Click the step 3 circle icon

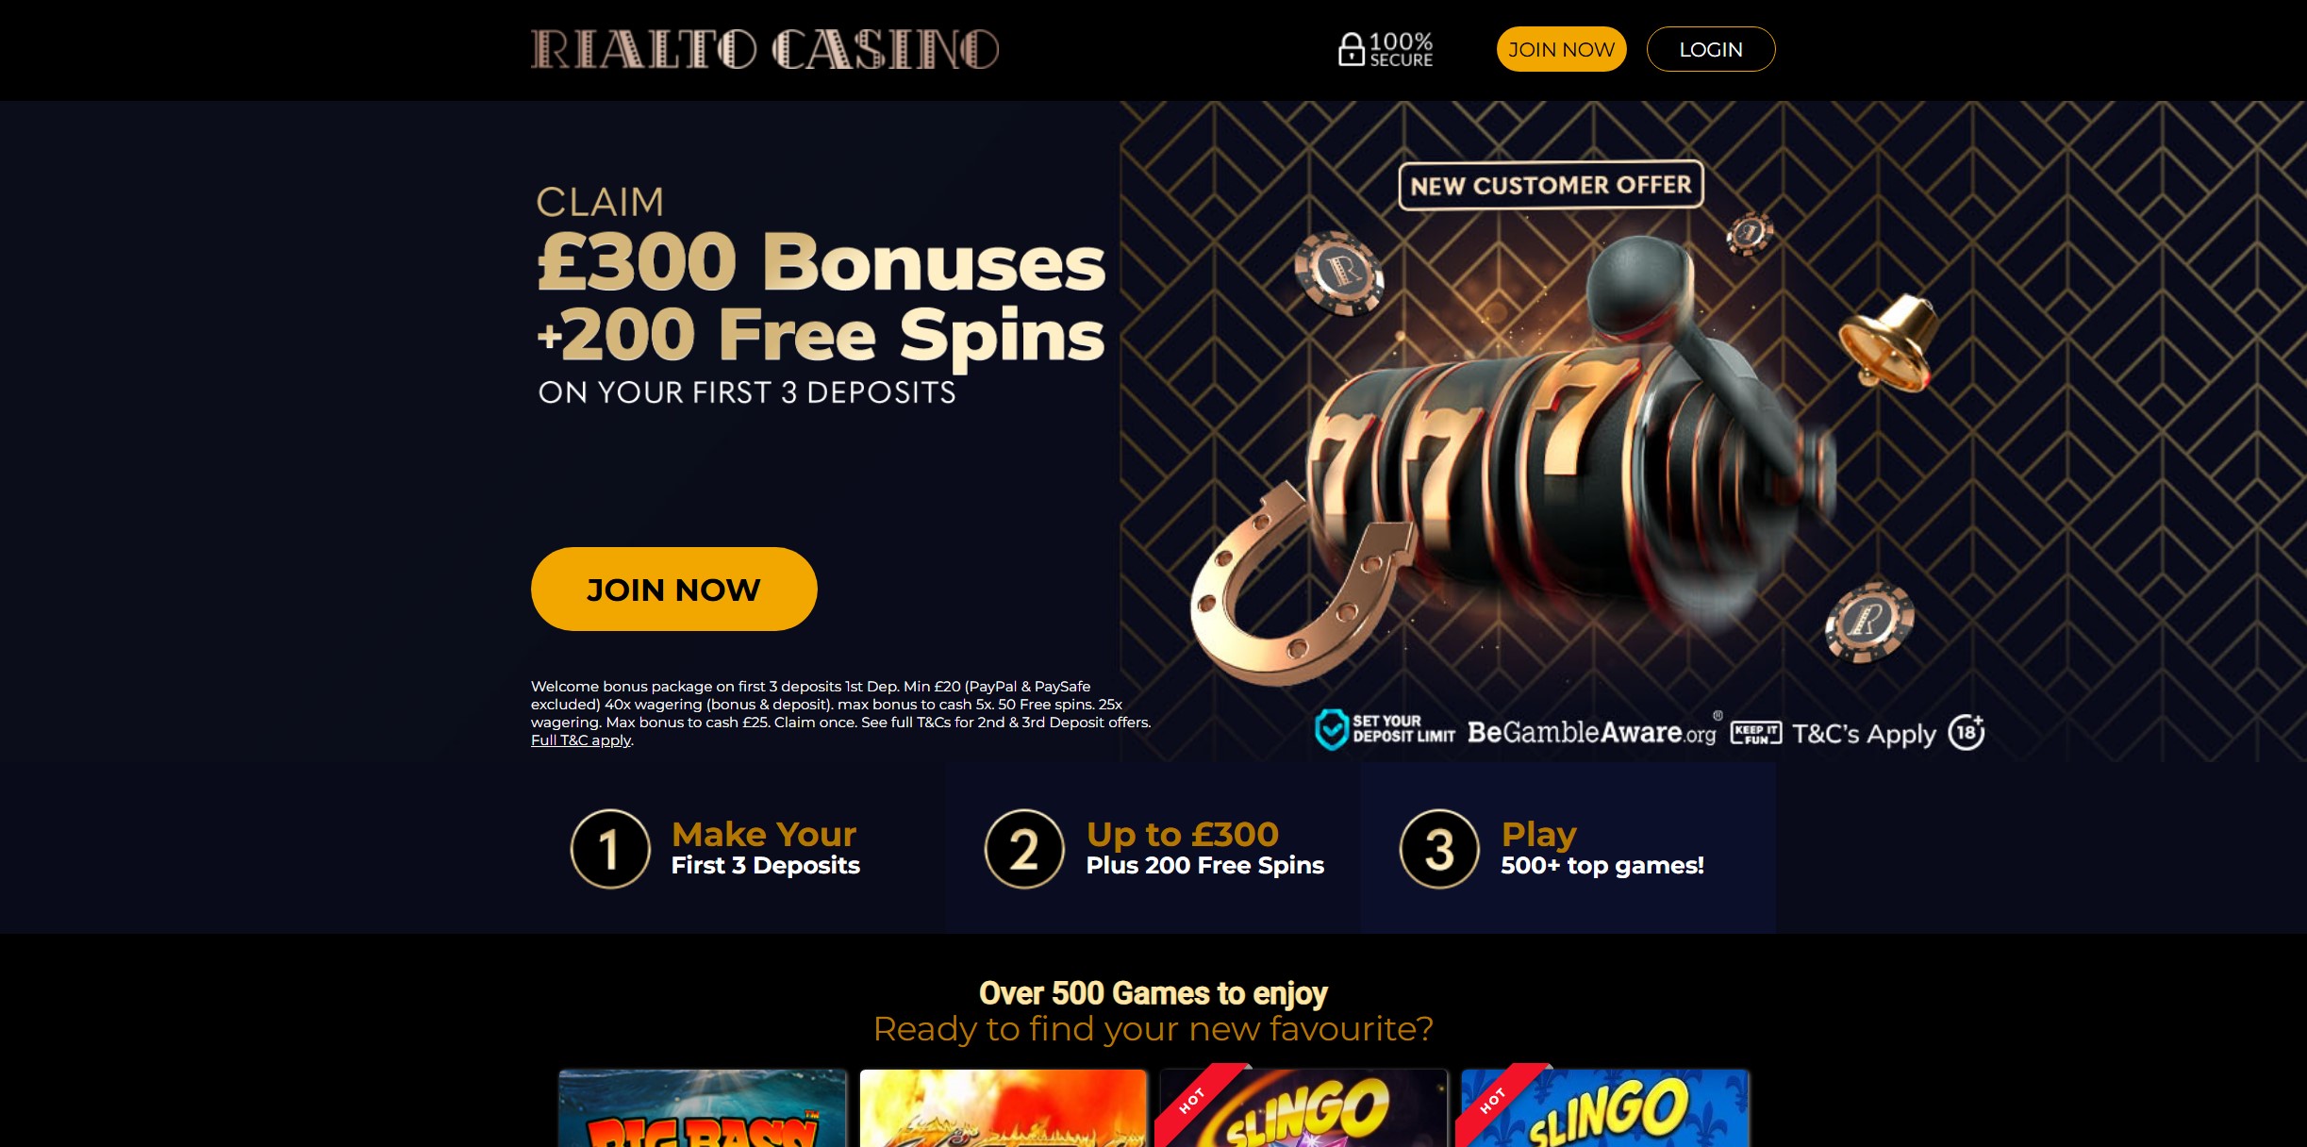pos(1439,849)
